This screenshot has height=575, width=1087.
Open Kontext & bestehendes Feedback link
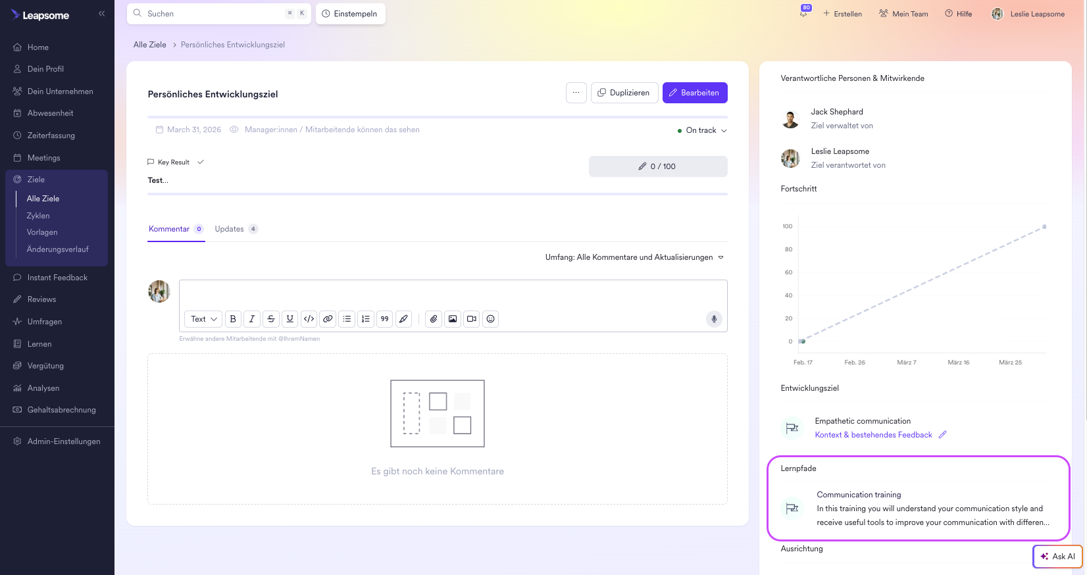tap(873, 435)
